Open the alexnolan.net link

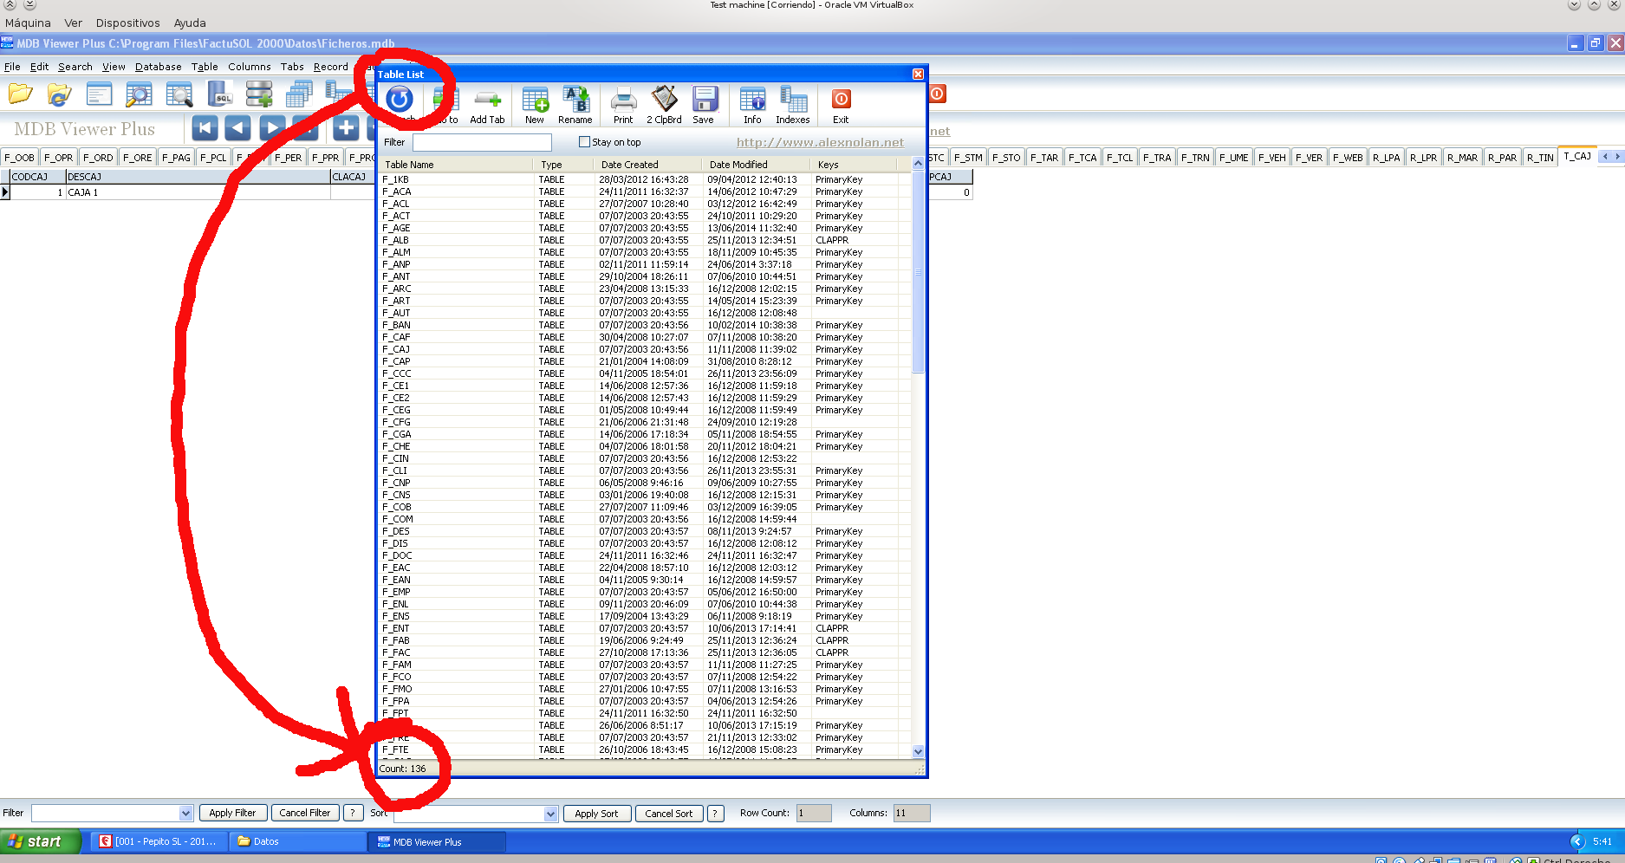pos(820,143)
